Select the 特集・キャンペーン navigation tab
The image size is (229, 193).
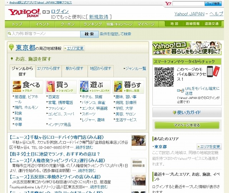119,24
